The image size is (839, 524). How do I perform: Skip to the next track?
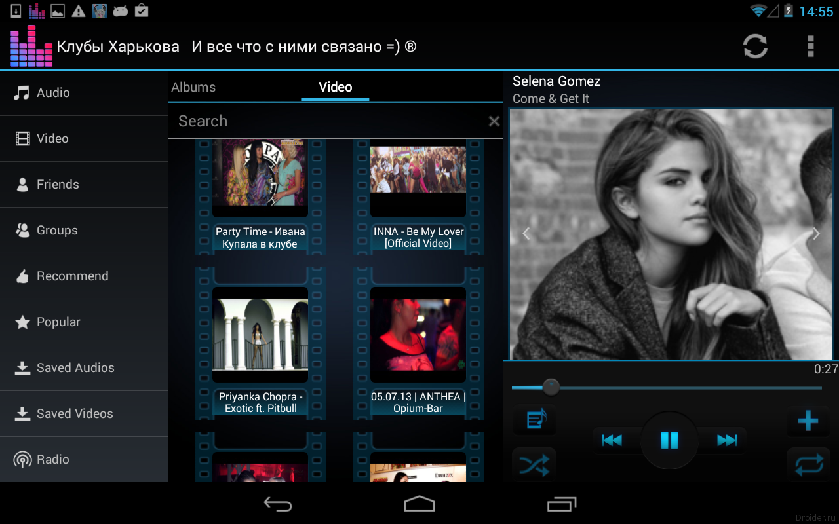(x=726, y=440)
